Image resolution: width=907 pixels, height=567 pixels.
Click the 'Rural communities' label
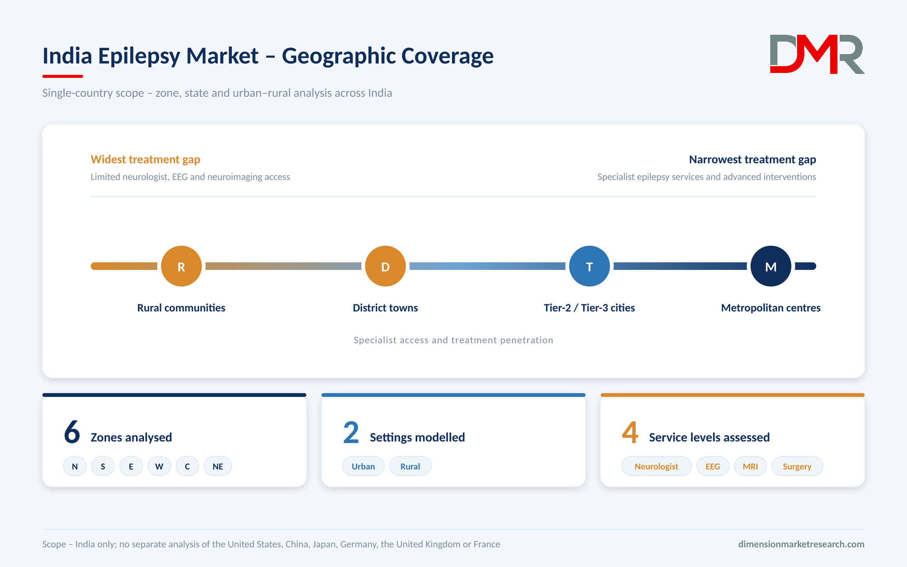[x=181, y=308]
